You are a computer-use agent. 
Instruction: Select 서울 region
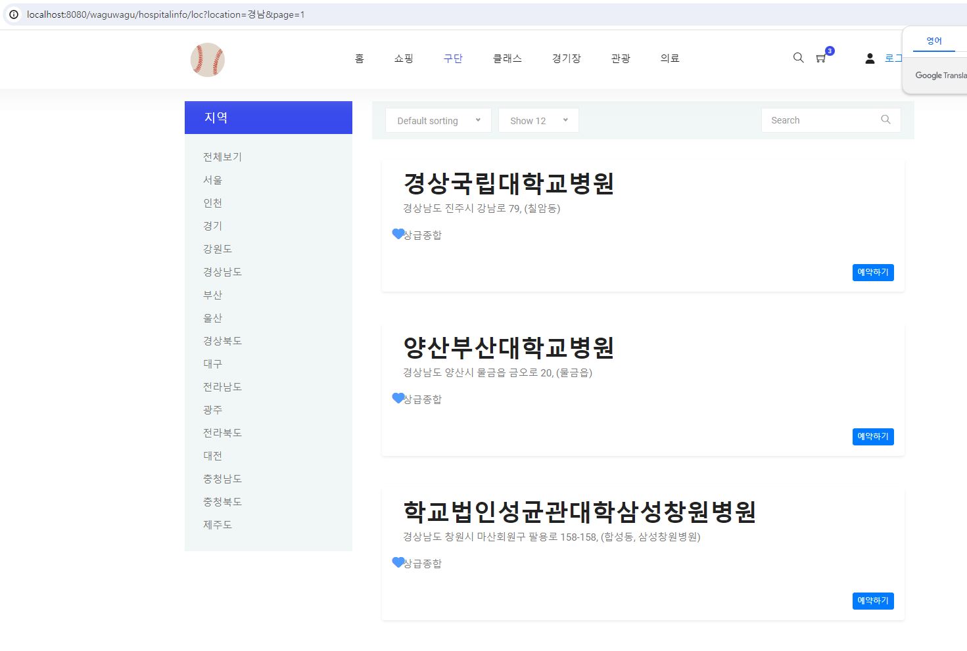[x=212, y=180]
